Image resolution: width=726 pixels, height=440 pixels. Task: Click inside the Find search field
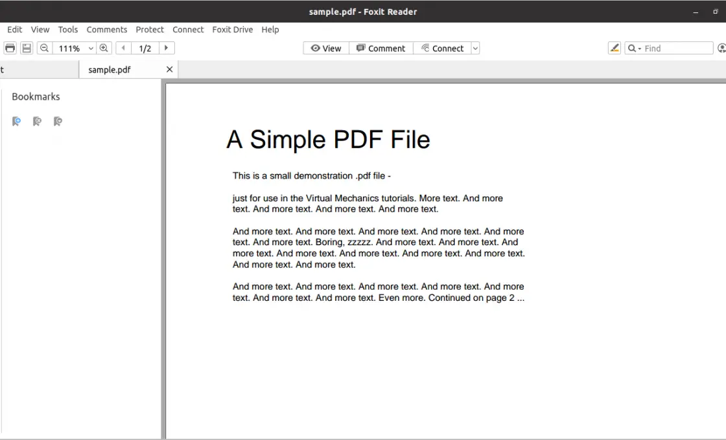point(674,47)
